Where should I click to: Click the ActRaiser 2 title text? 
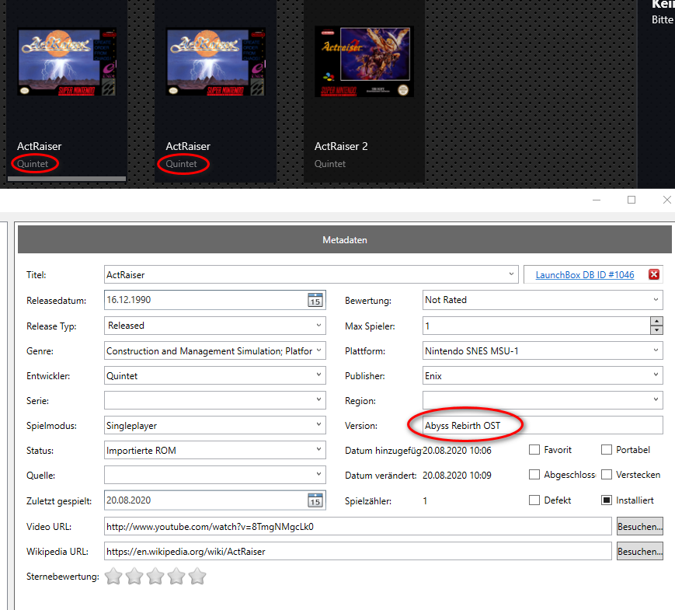tap(341, 146)
